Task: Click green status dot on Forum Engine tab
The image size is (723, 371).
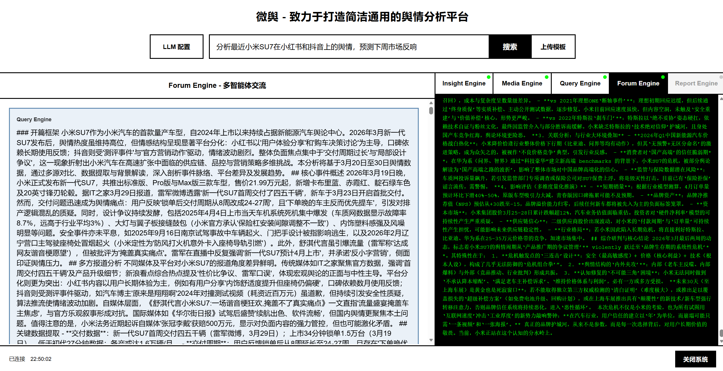Action: click(x=663, y=77)
